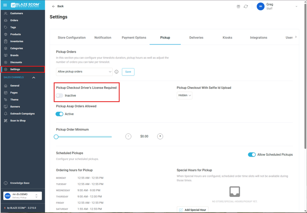This screenshot has height=213, width=307.
Task: Enable Pickup Checkout Driver's License Required
Action: [x=60, y=96]
